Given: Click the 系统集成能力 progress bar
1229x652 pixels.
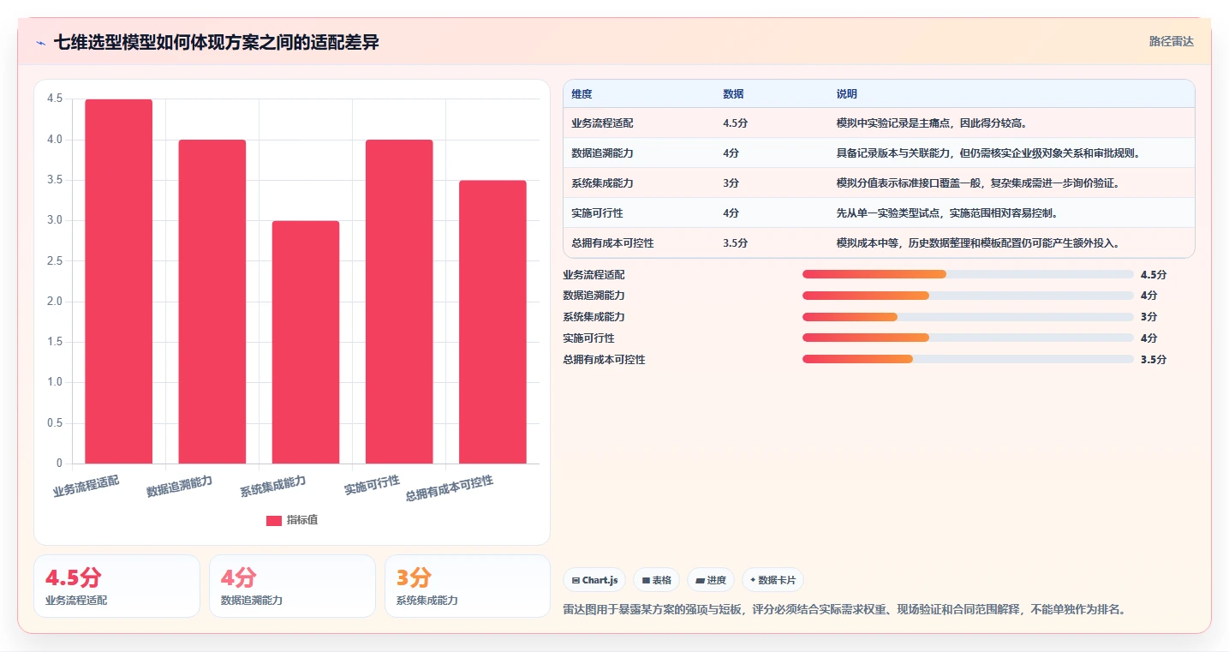Looking at the screenshot, I should coord(968,317).
